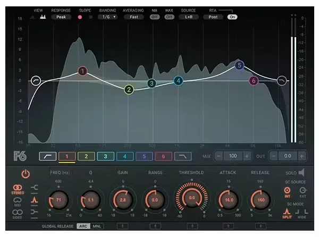Select the dim spectrum VIEW icon
Viewport: 319px width, 237px height.
coord(32,18)
